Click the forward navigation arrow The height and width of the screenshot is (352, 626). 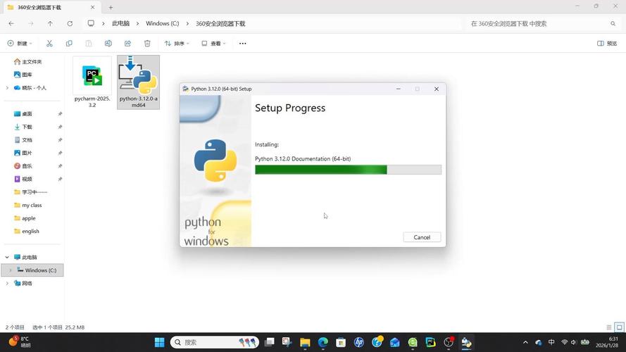tap(31, 23)
